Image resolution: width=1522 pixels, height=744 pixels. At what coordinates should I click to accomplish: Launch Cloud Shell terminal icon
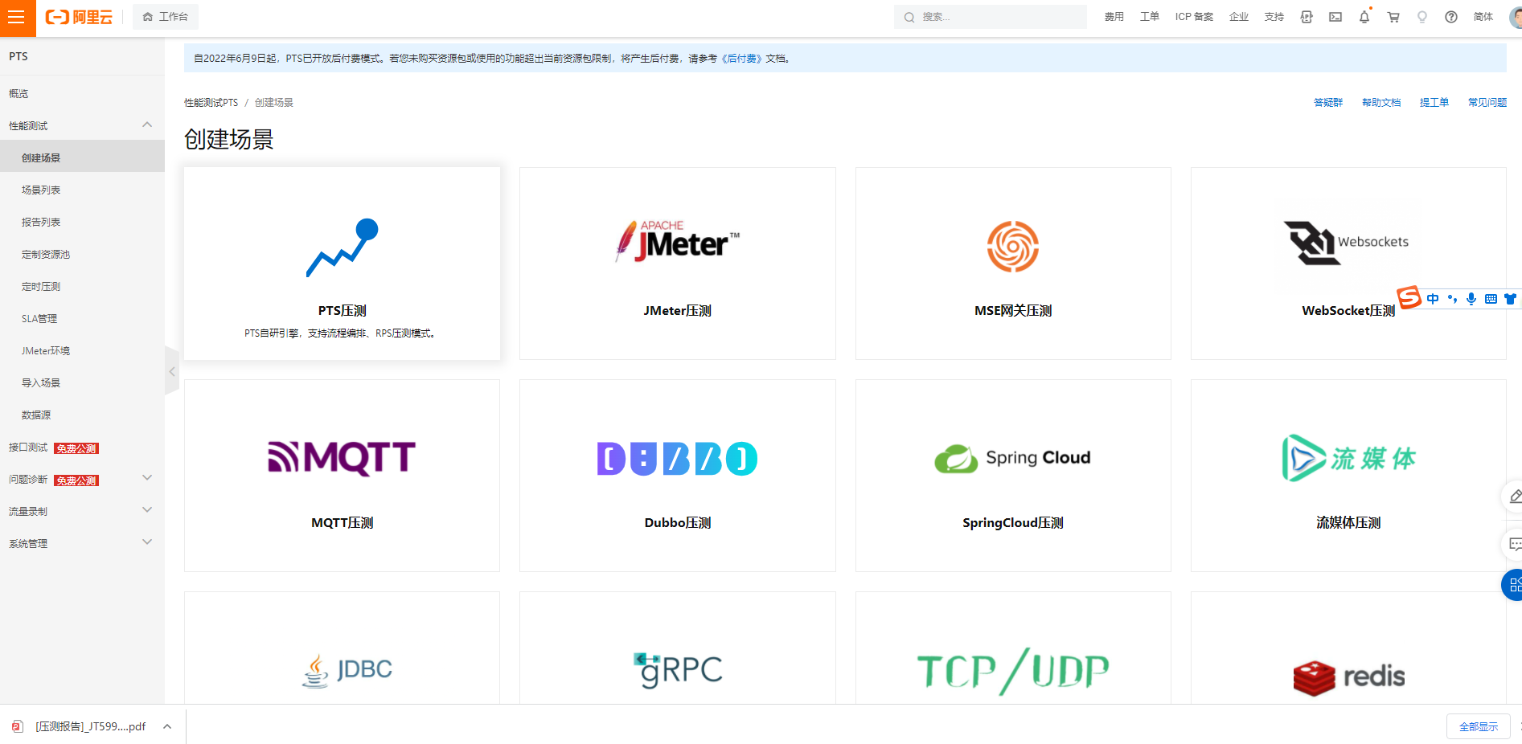[1335, 17]
